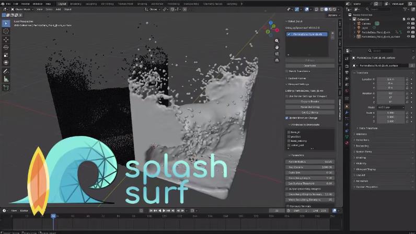Hide Light with its eye icon

[408, 28]
